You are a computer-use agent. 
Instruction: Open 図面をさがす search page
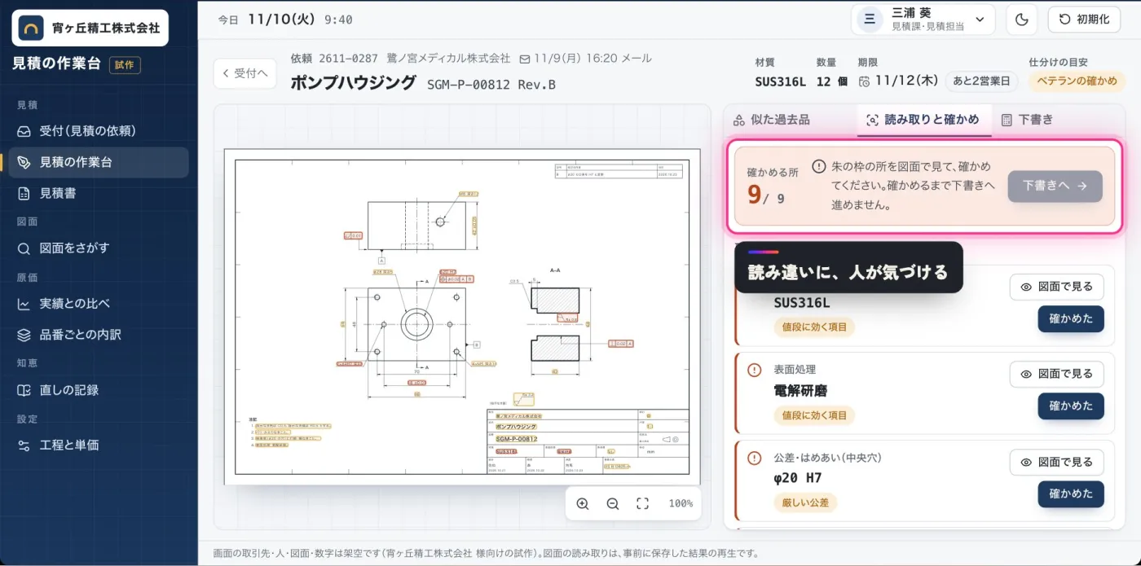click(x=99, y=248)
